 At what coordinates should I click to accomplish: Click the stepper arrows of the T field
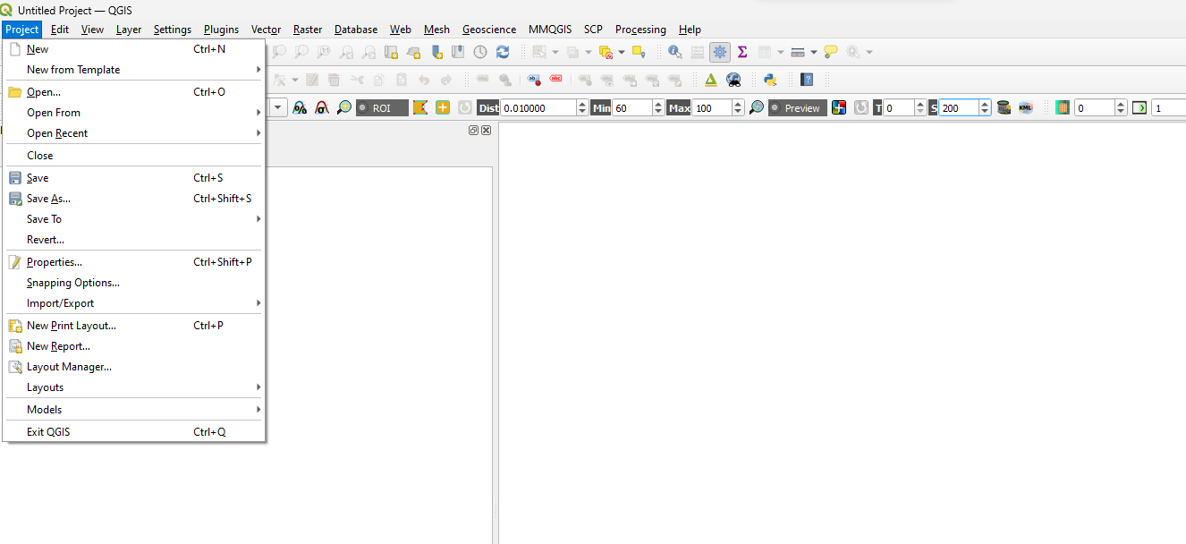pos(921,107)
